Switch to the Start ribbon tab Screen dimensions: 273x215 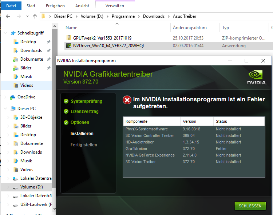[31, 6]
